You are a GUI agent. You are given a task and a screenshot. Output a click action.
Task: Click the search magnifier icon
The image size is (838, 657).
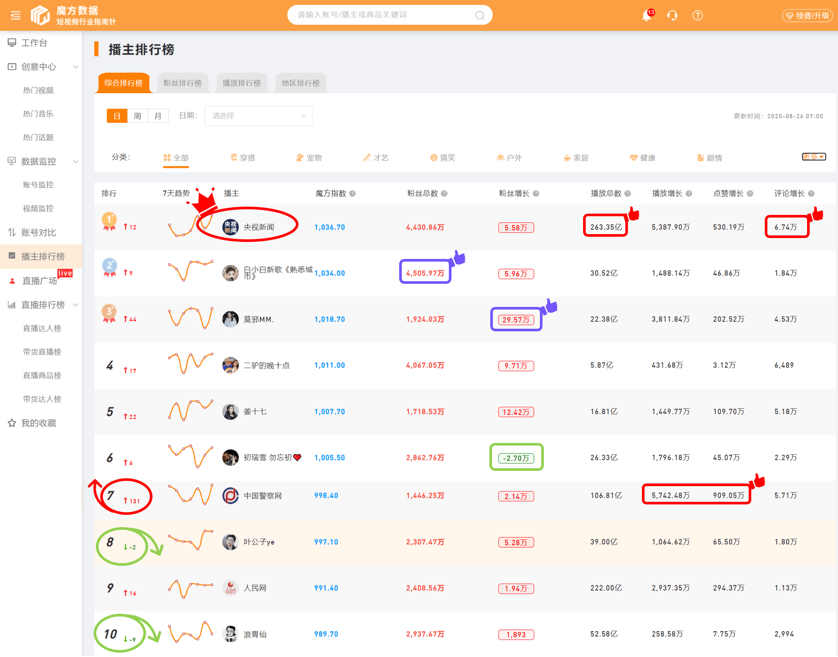[479, 14]
